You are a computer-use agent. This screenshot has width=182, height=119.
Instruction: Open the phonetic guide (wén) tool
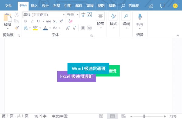[x=83, y=14]
